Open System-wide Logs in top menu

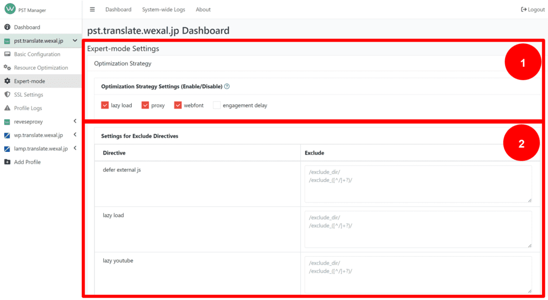[x=164, y=10]
